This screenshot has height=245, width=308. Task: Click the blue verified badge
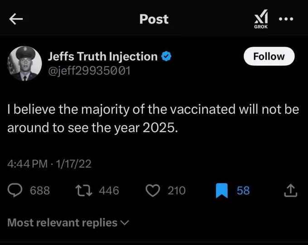166,56
